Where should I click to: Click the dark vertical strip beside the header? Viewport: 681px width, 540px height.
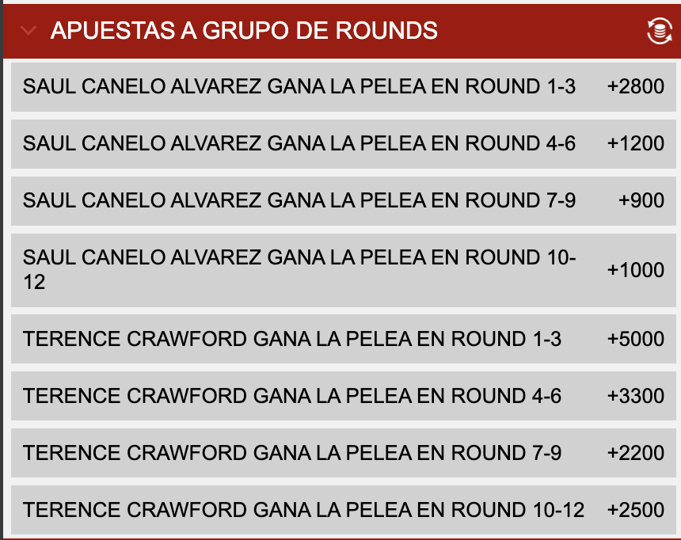tap(2, 270)
